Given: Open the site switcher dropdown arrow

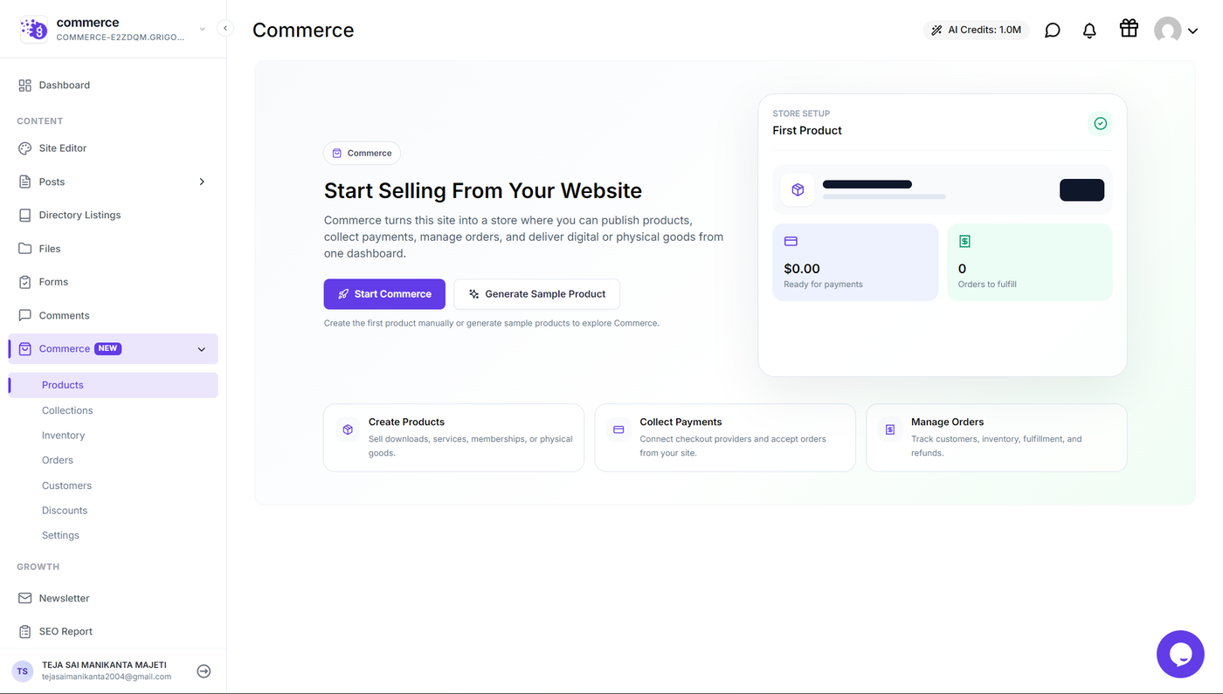Looking at the screenshot, I should 203,29.
